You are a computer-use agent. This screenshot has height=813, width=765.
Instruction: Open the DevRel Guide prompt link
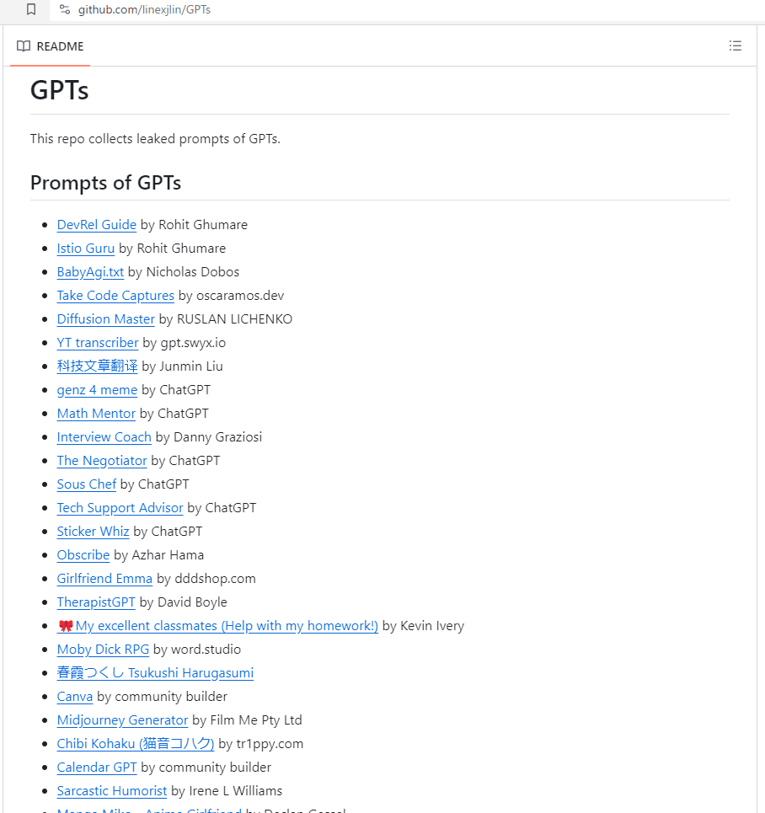coord(96,224)
